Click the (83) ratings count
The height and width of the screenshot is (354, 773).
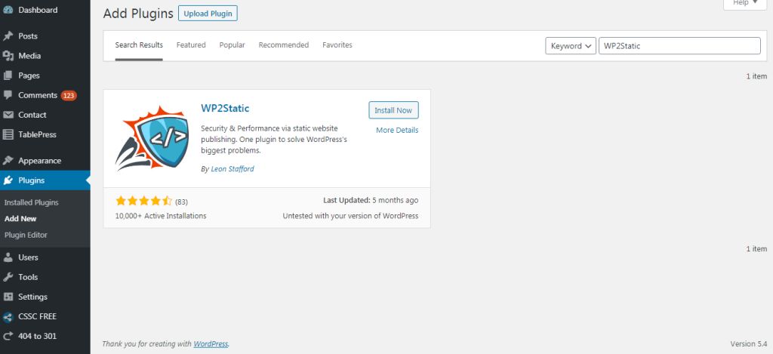point(181,202)
